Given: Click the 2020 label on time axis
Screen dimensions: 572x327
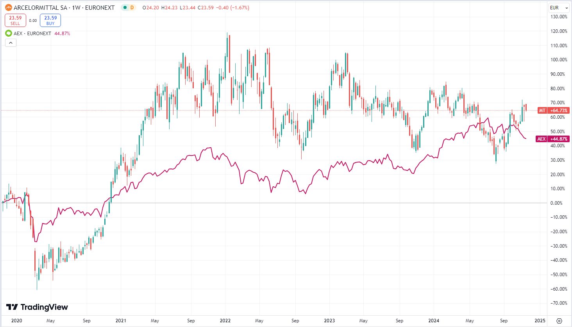Looking at the screenshot, I should [16, 321].
